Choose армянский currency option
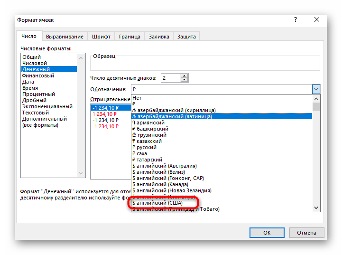Screen dimensions: 342x255 [222, 123]
